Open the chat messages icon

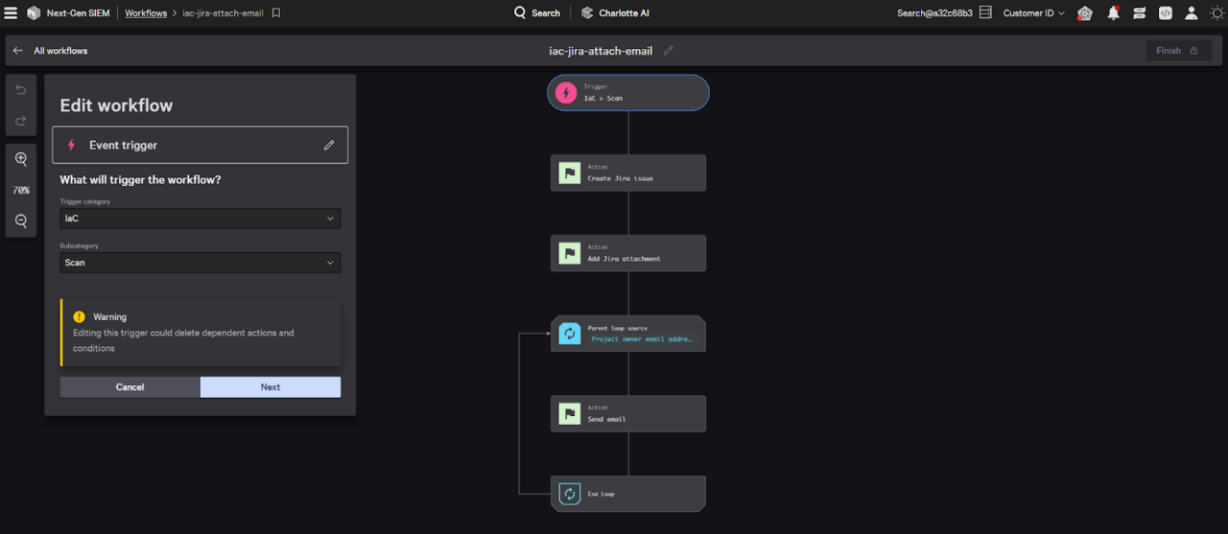tap(1139, 13)
